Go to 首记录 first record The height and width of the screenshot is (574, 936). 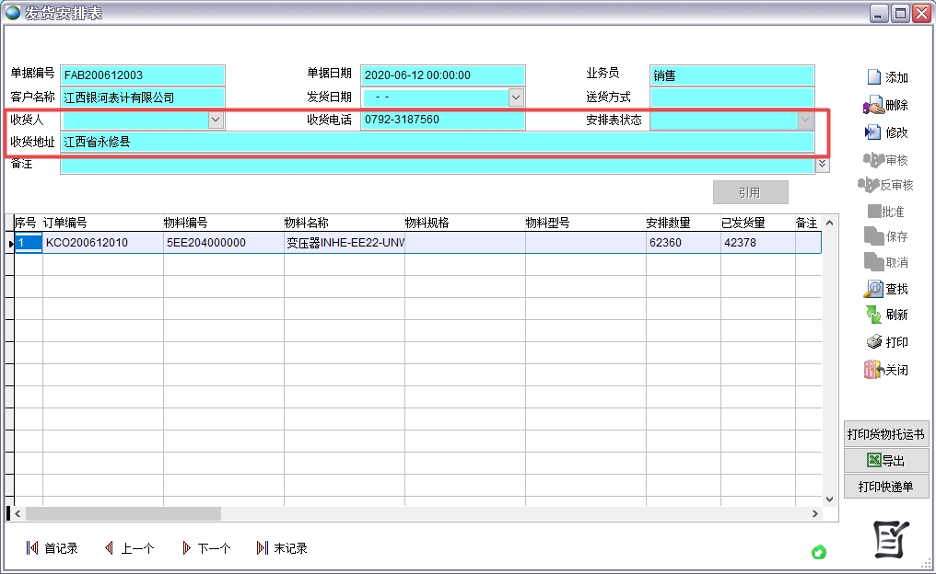[53, 548]
